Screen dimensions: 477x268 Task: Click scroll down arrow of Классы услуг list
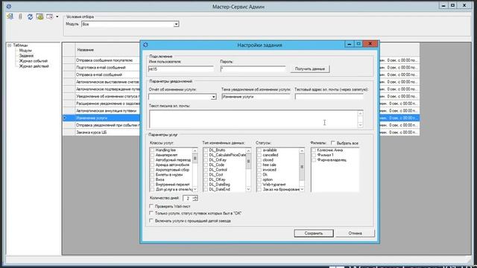[x=195, y=189]
